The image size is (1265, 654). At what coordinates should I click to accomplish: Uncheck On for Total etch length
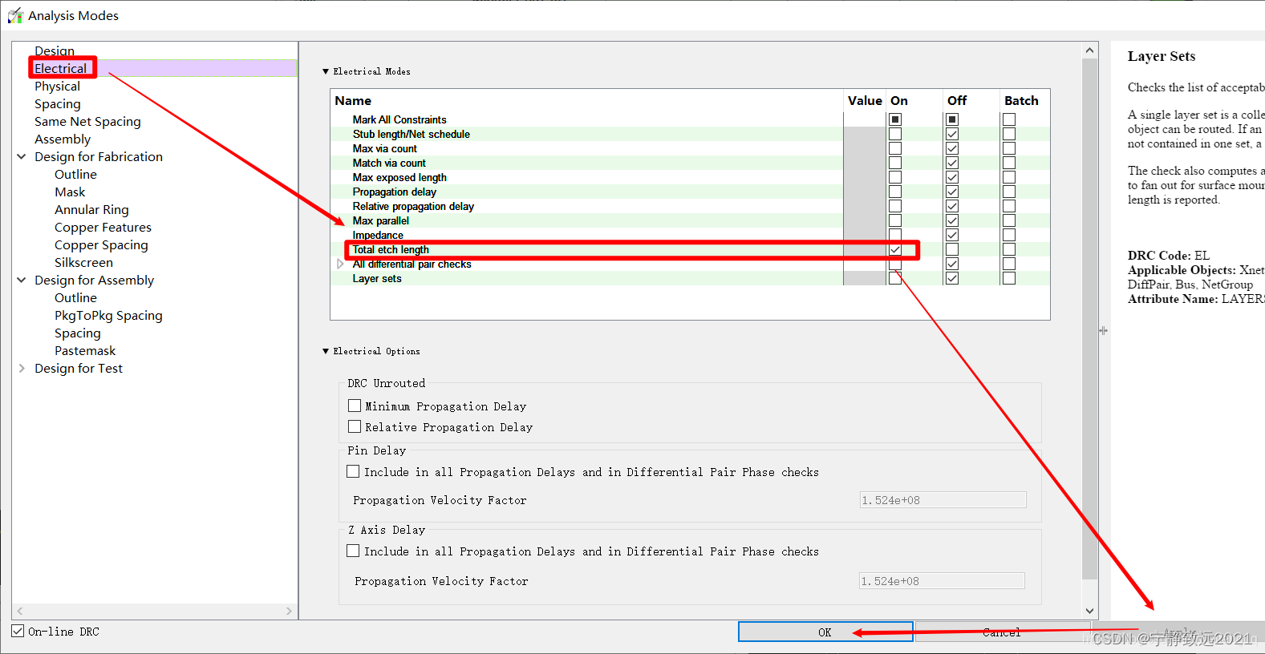(895, 249)
